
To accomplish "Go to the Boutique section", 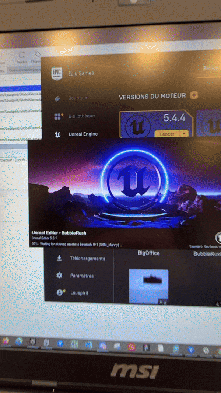I will click(x=78, y=98).
